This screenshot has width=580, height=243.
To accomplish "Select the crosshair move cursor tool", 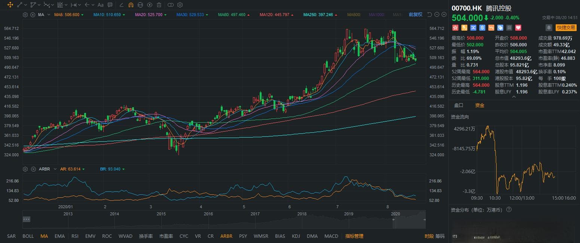I will point(10,5).
